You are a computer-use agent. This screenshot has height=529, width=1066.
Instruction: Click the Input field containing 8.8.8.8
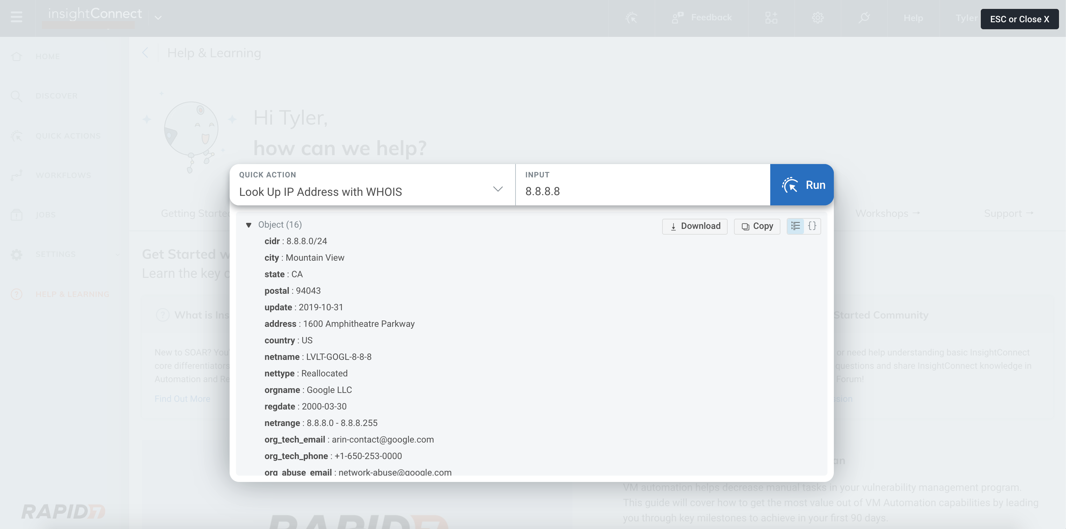pos(641,191)
